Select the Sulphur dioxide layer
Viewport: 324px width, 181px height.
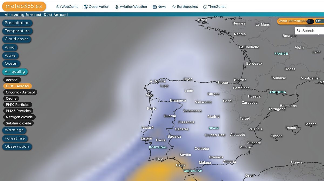tap(19, 123)
